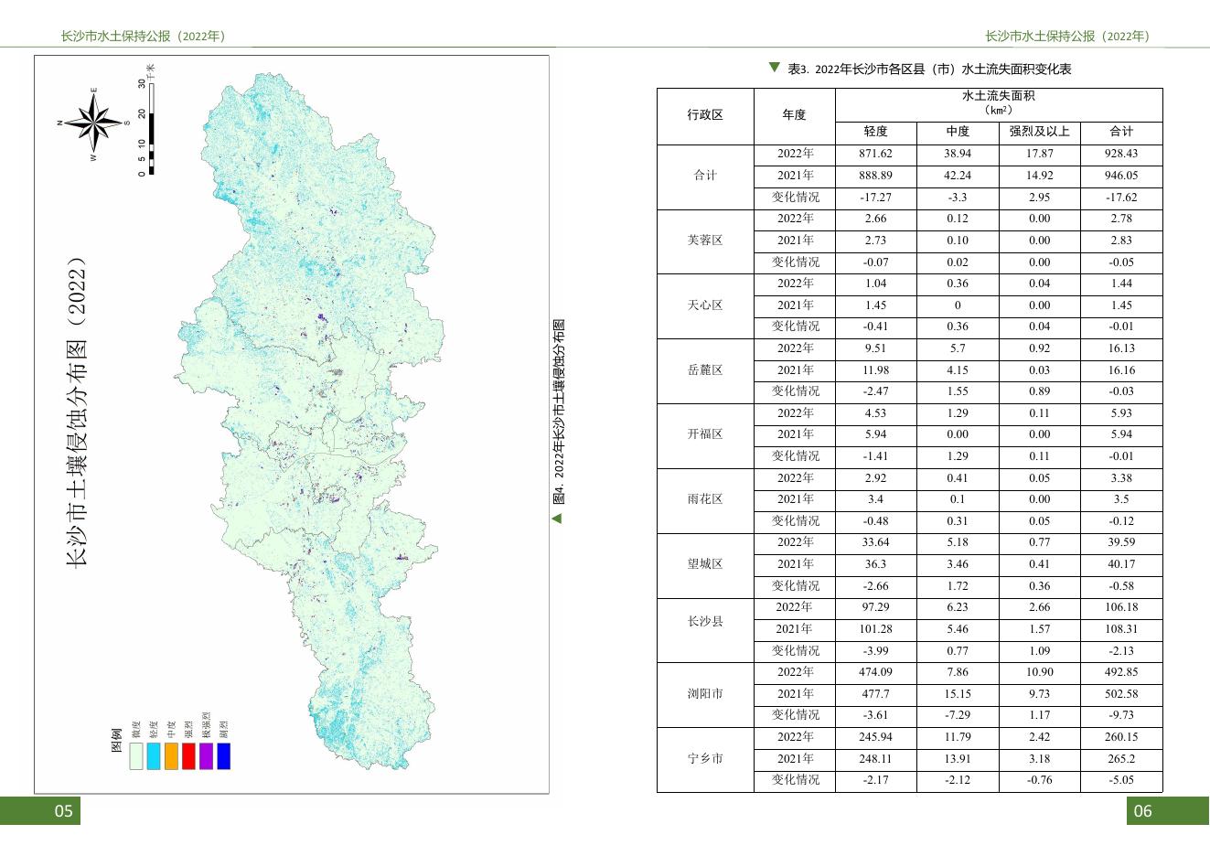This screenshot has height=856, width=1210.
Task: Click the 行政区 column header
Action: (705, 116)
